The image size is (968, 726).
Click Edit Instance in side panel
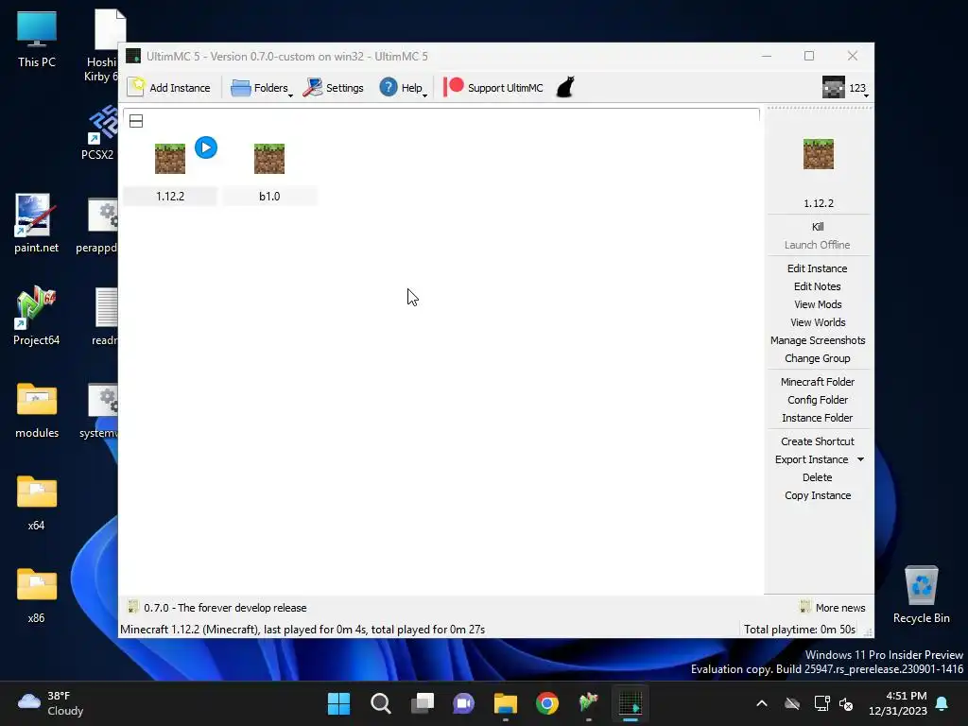point(818,268)
